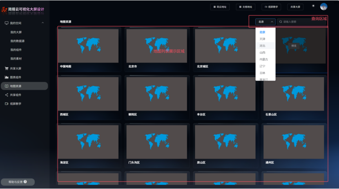Click the map search input field
Image resolution: width=339 pixels, height=189 pixels.
click(x=302, y=22)
